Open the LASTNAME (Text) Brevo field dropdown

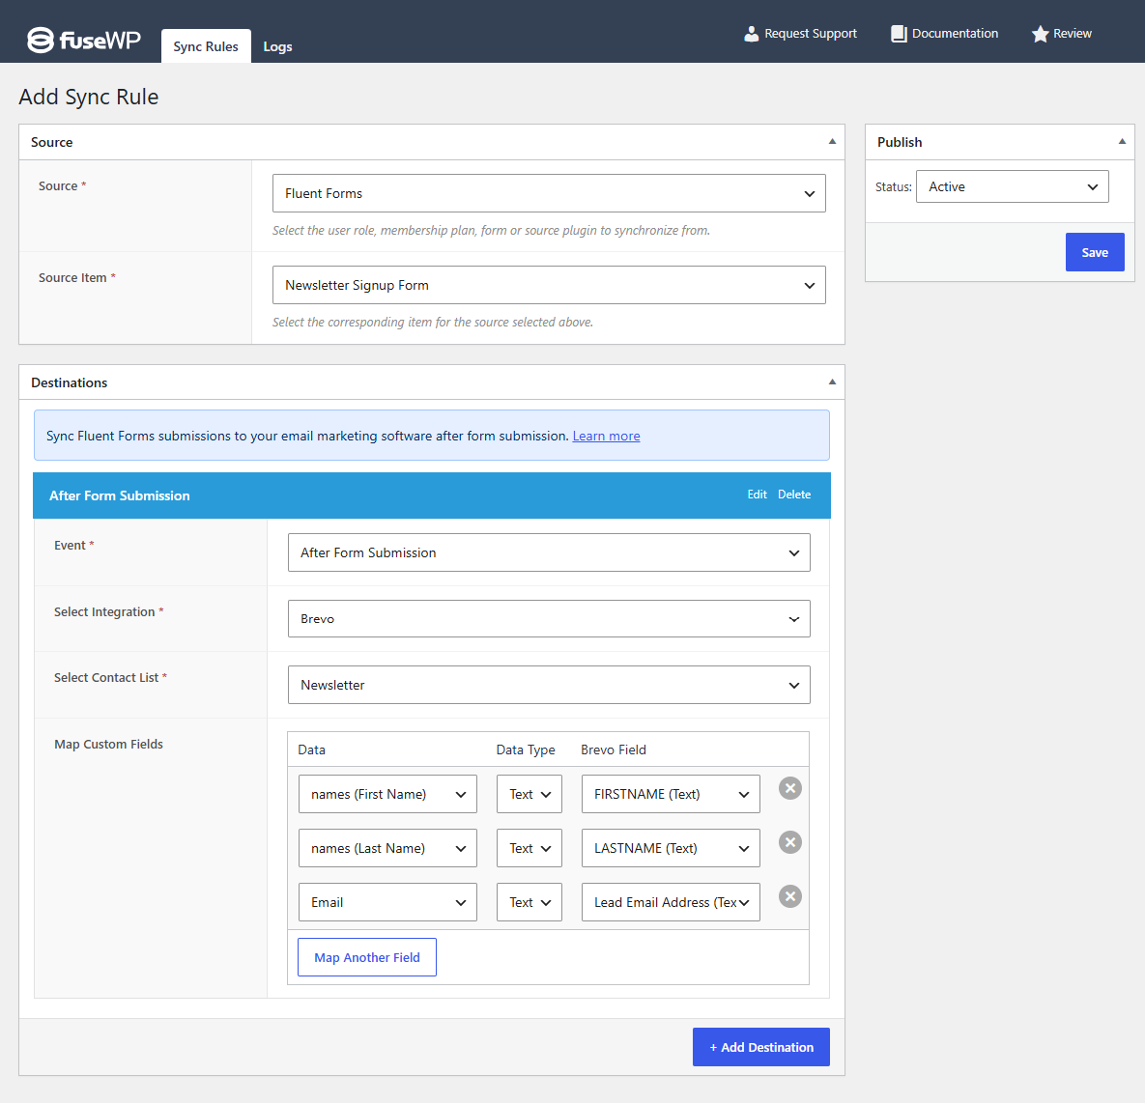click(671, 848)
